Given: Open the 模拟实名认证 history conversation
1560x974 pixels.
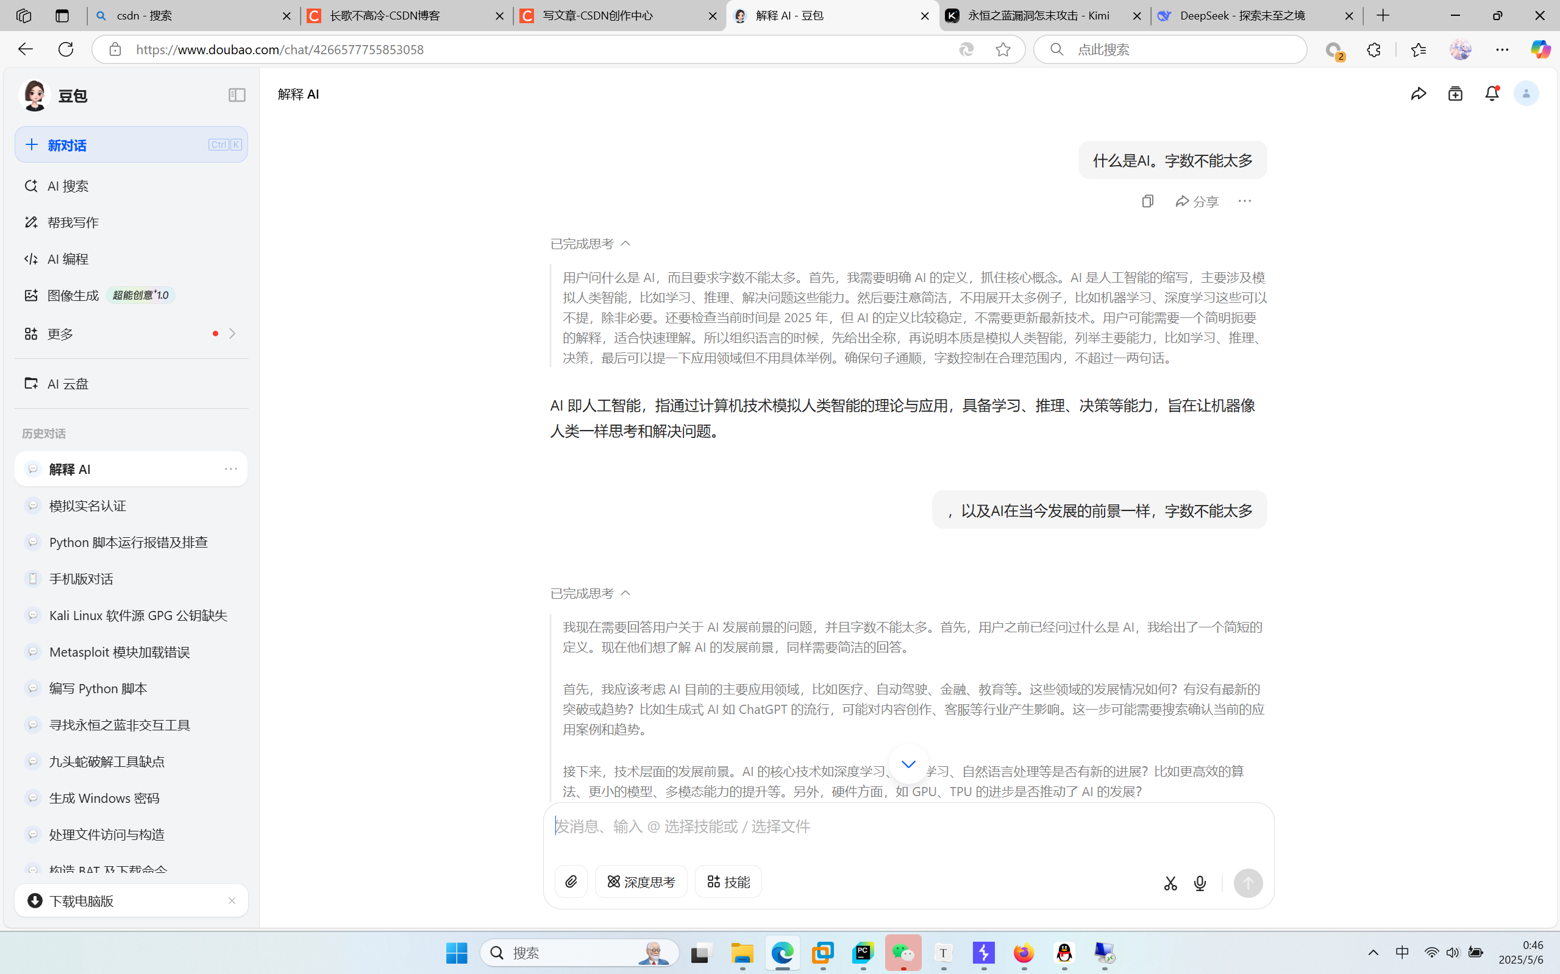Looking at the screenshot, I should (x=88, y=506).
